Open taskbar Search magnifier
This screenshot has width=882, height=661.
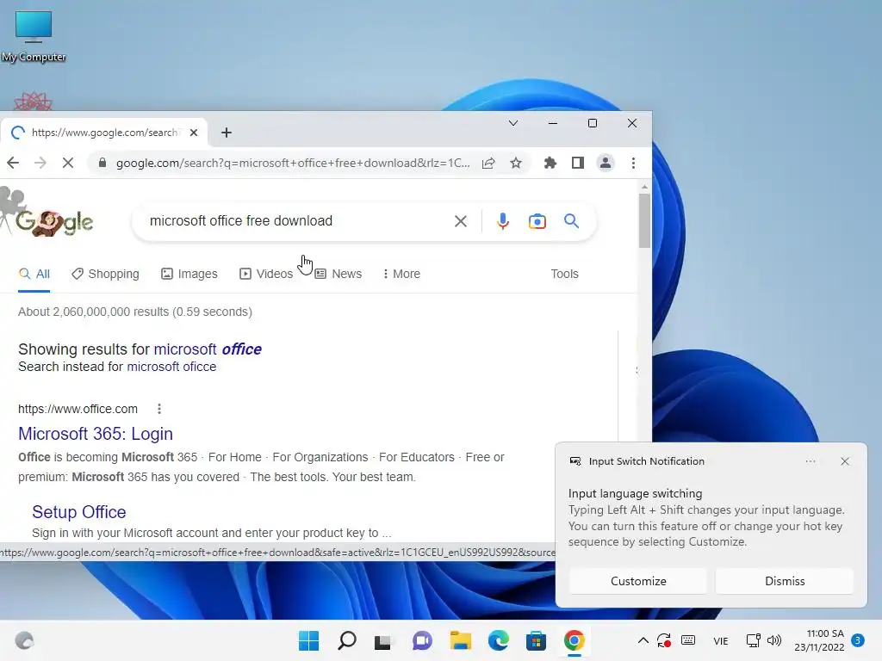pyautogui.click(x=346, y=640)
